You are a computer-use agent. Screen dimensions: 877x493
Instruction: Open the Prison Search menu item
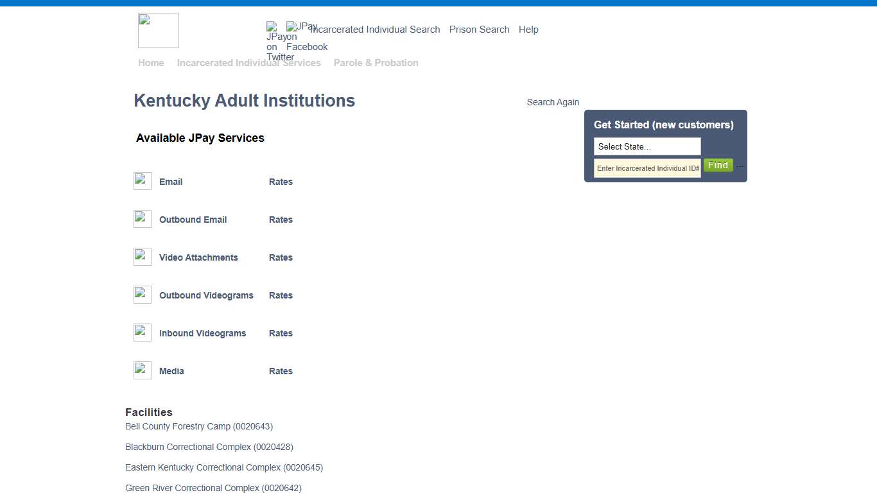(x=479, y=30)
